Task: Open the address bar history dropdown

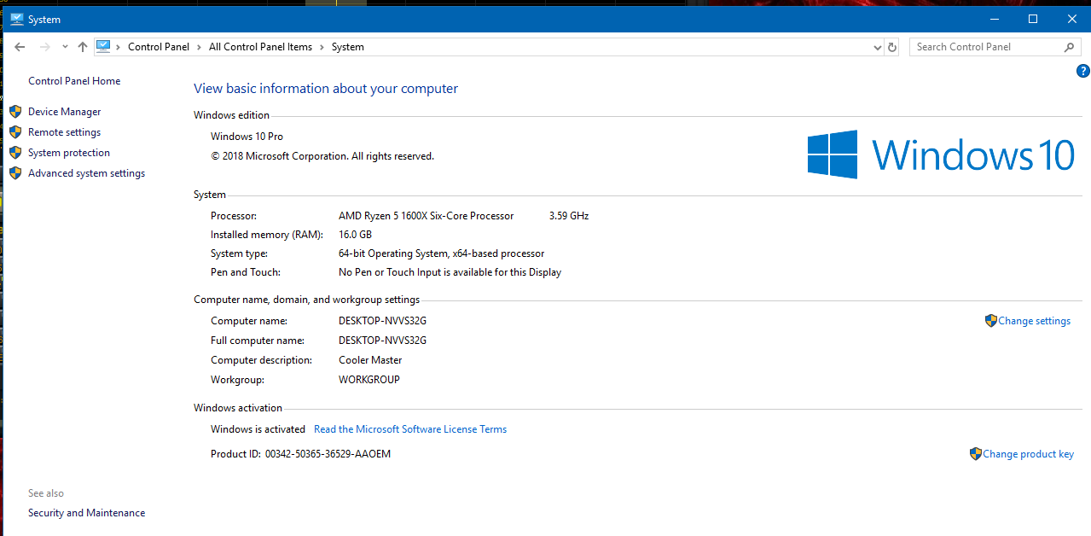Action: [x=878, y=47]
